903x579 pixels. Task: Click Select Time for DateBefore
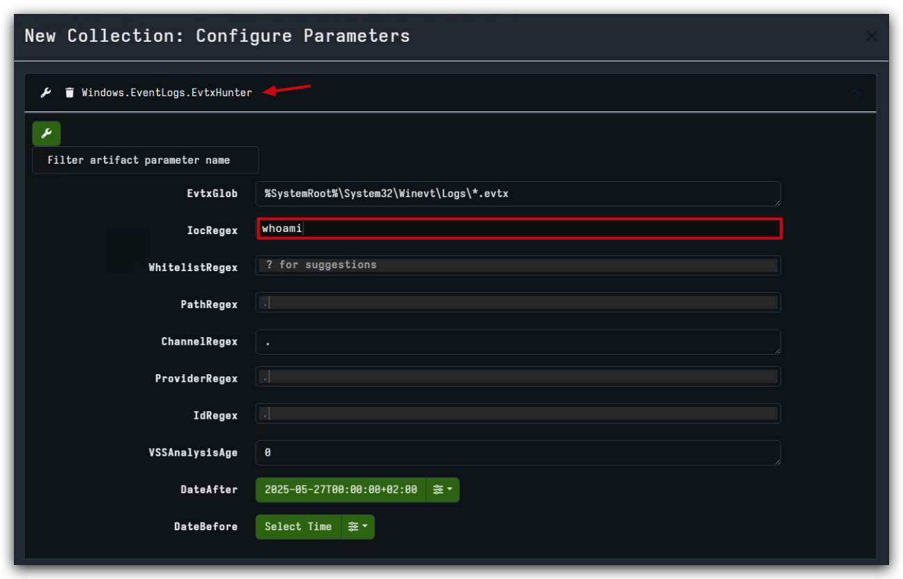point(298,527)
